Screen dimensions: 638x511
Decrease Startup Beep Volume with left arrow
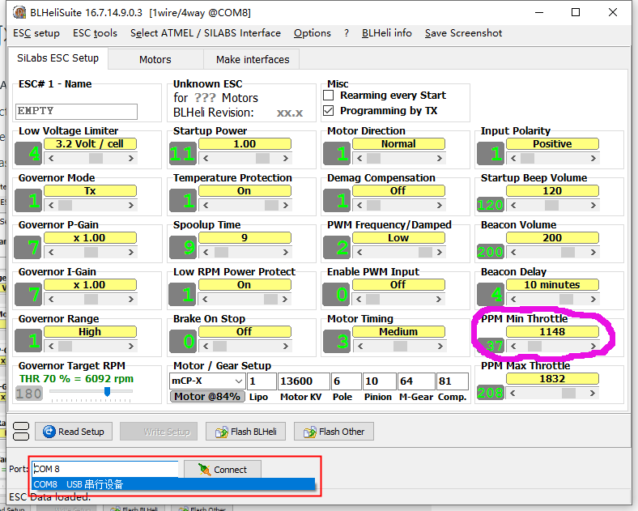pos(513,206)
